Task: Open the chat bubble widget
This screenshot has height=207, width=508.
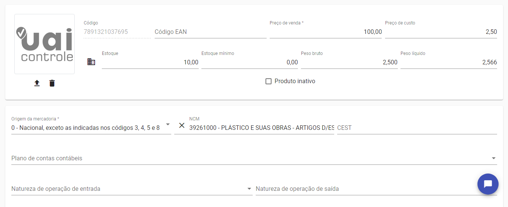Action: pyautogui.click(x=488, y=184)
